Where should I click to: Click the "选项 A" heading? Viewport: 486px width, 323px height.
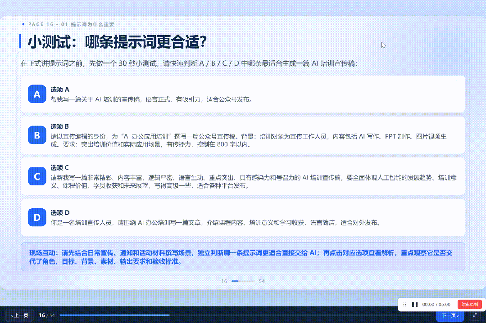60,90
